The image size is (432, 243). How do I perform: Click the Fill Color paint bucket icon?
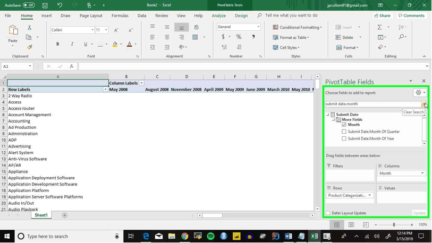point(115,44)
